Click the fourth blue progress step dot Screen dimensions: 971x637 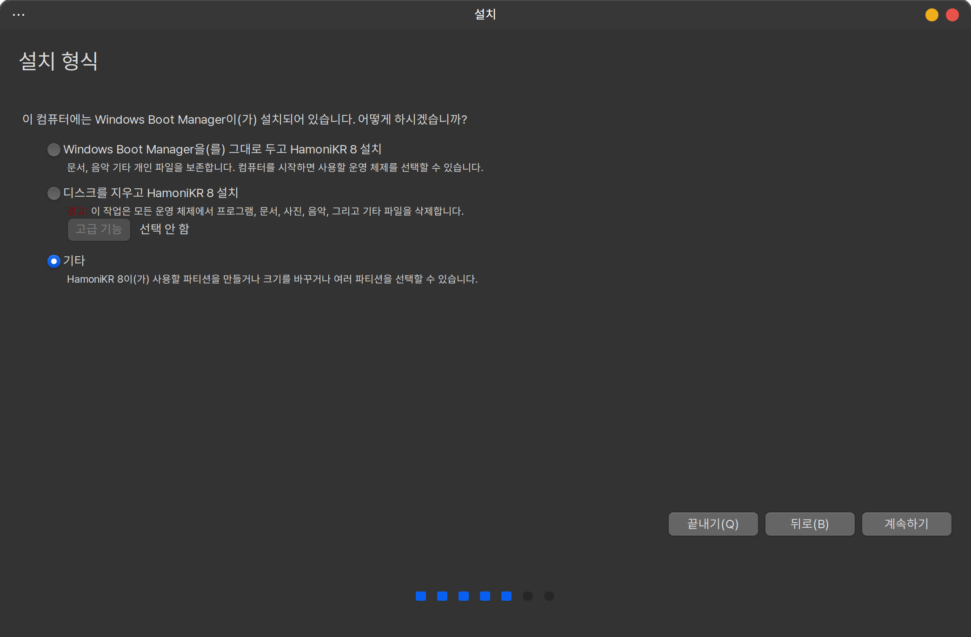[x=485, y=596]
